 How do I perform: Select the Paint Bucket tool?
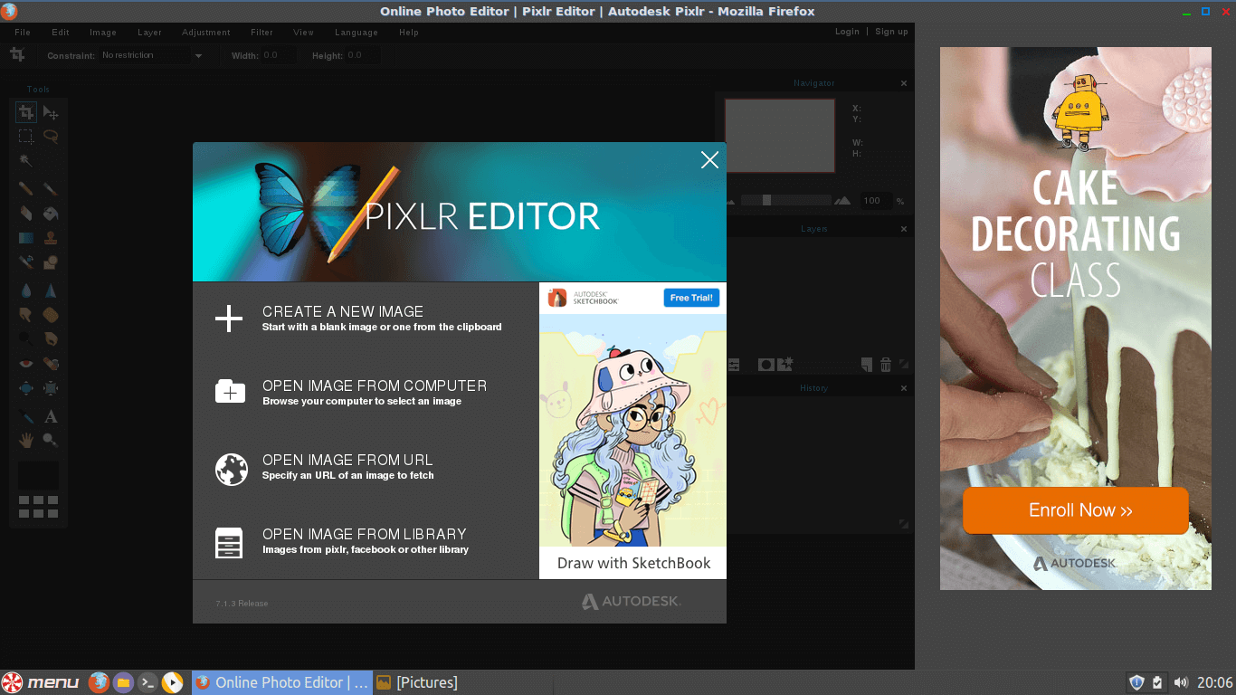pos(51,214)
